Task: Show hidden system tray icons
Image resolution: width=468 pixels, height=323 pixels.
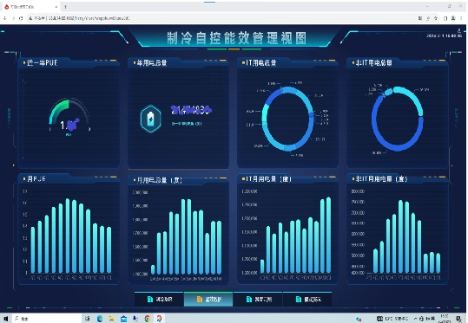Action: point(415,319)
